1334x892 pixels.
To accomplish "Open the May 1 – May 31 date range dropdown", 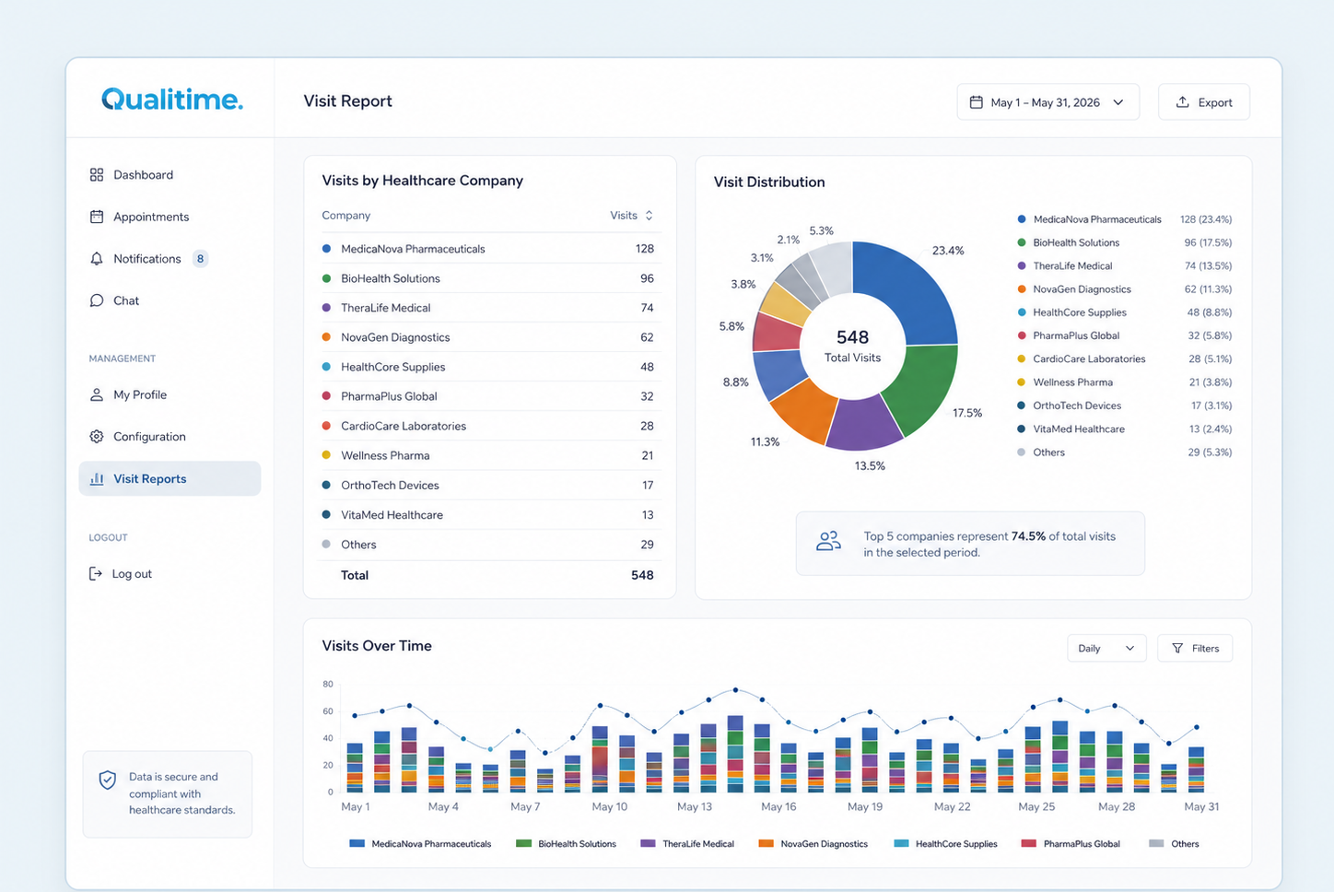I will (1047, 102).
